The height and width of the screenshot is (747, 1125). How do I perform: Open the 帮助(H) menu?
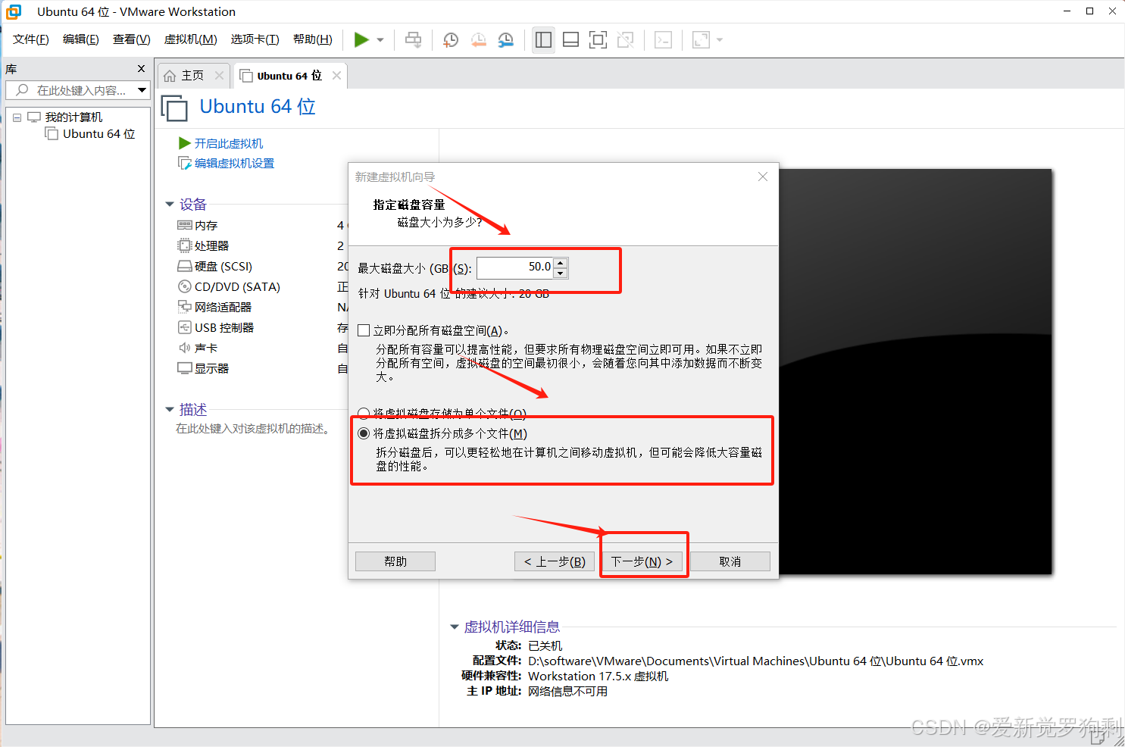coord(313,39)
